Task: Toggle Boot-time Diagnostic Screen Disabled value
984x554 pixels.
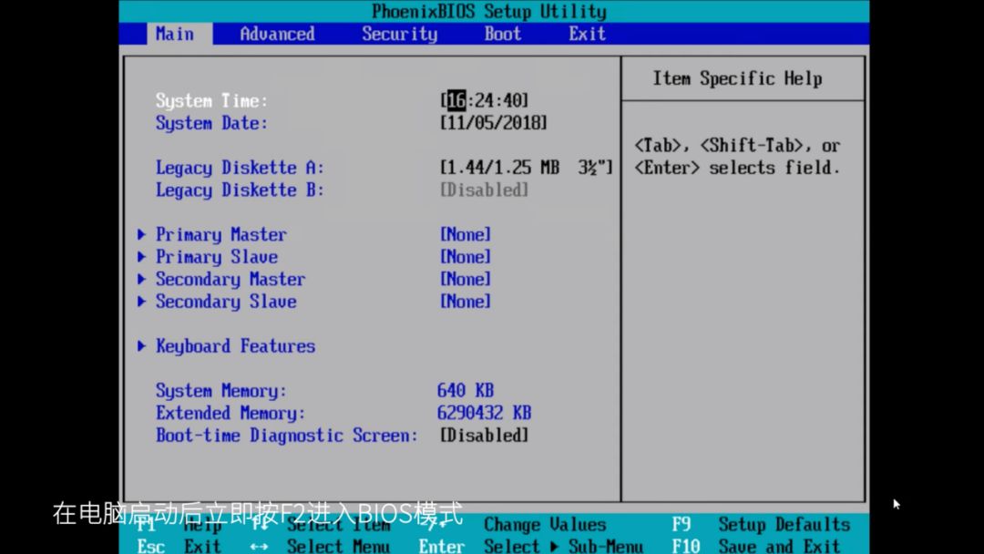Action: pos(484,436)
